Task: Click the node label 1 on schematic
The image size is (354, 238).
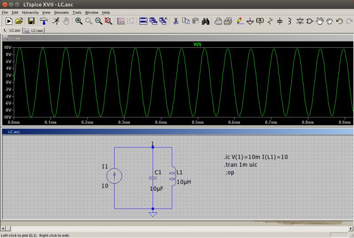Action: [x=153, y=144]
